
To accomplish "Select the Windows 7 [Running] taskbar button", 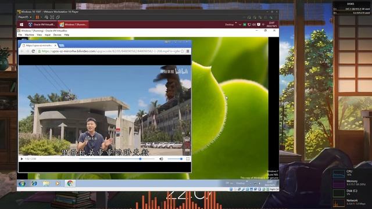I will point(73,24).
